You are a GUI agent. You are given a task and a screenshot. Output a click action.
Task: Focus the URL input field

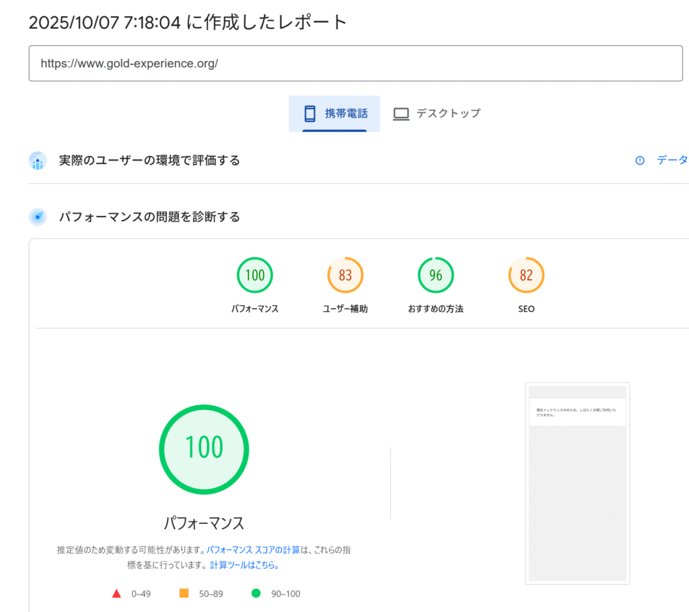click(x=355, y=63)
